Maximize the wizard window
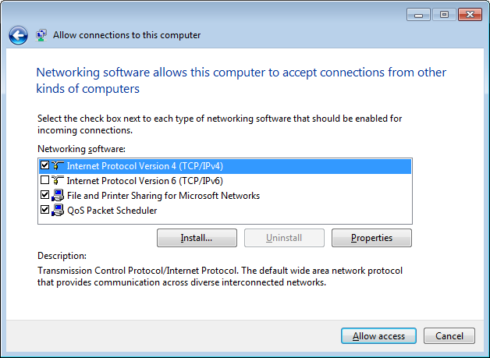This screenshot has height=358, width=490. tap(445, 15)
